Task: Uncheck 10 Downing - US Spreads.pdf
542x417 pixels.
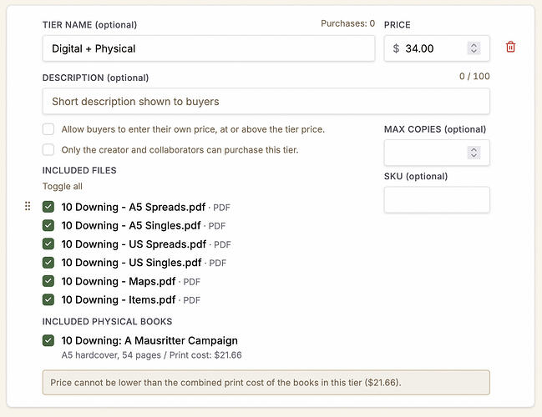Action: [x=48, y=244]
